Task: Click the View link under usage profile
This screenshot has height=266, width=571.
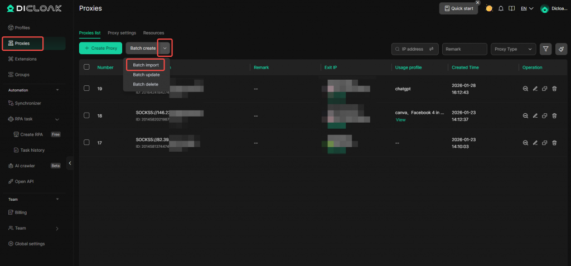Action: click(x=400, y=120)
